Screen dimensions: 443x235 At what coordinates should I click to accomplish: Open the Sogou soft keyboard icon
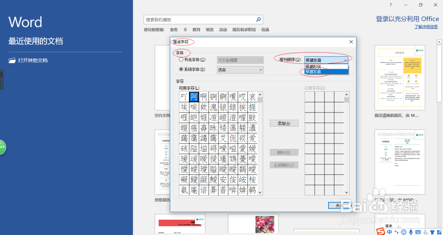coord(418,232)
